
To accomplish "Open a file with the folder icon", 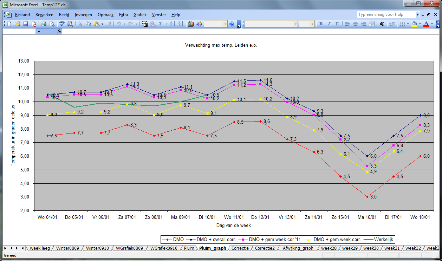I will pos(17,24).
